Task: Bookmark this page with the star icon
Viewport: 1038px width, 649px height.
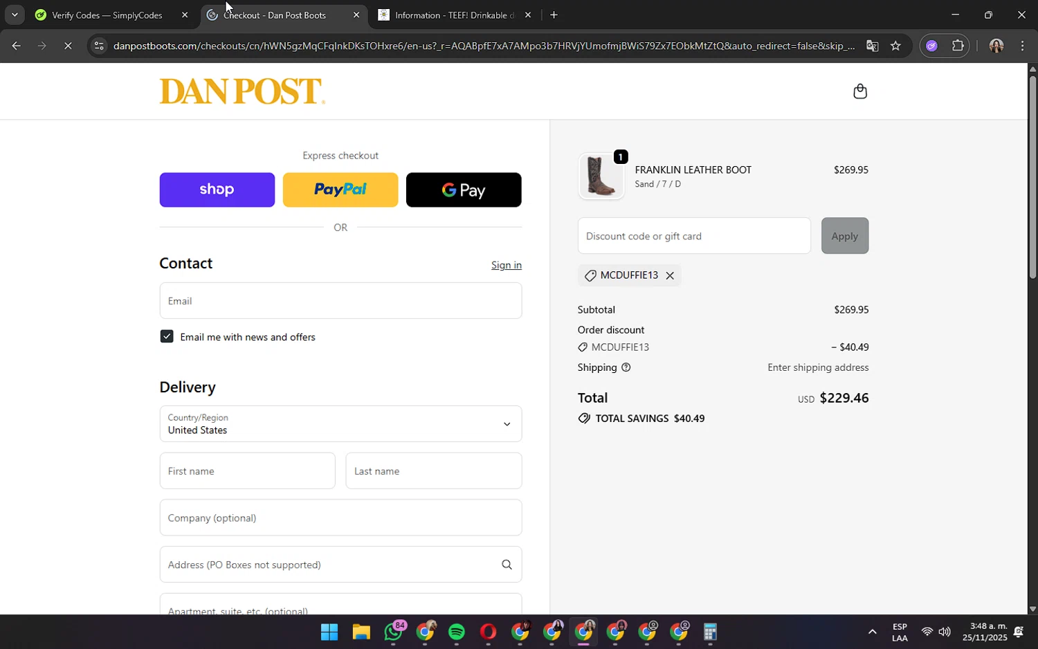Action: click(895, 46)
